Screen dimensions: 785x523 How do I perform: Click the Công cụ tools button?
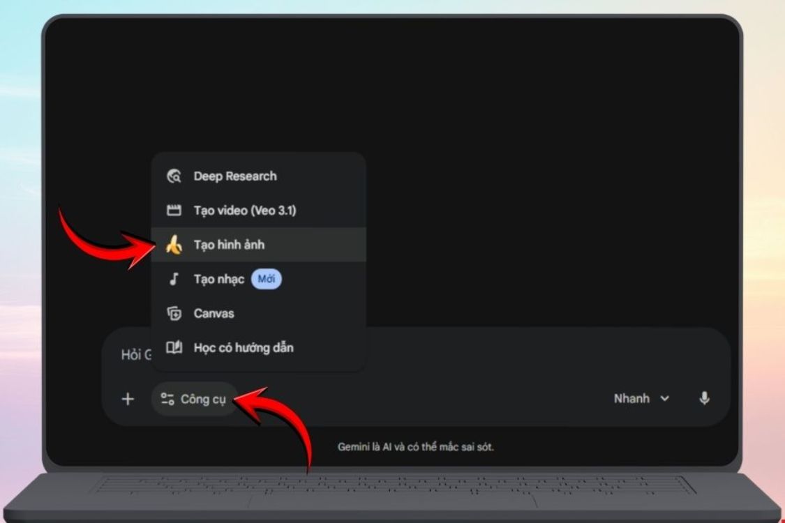(195, 399)
